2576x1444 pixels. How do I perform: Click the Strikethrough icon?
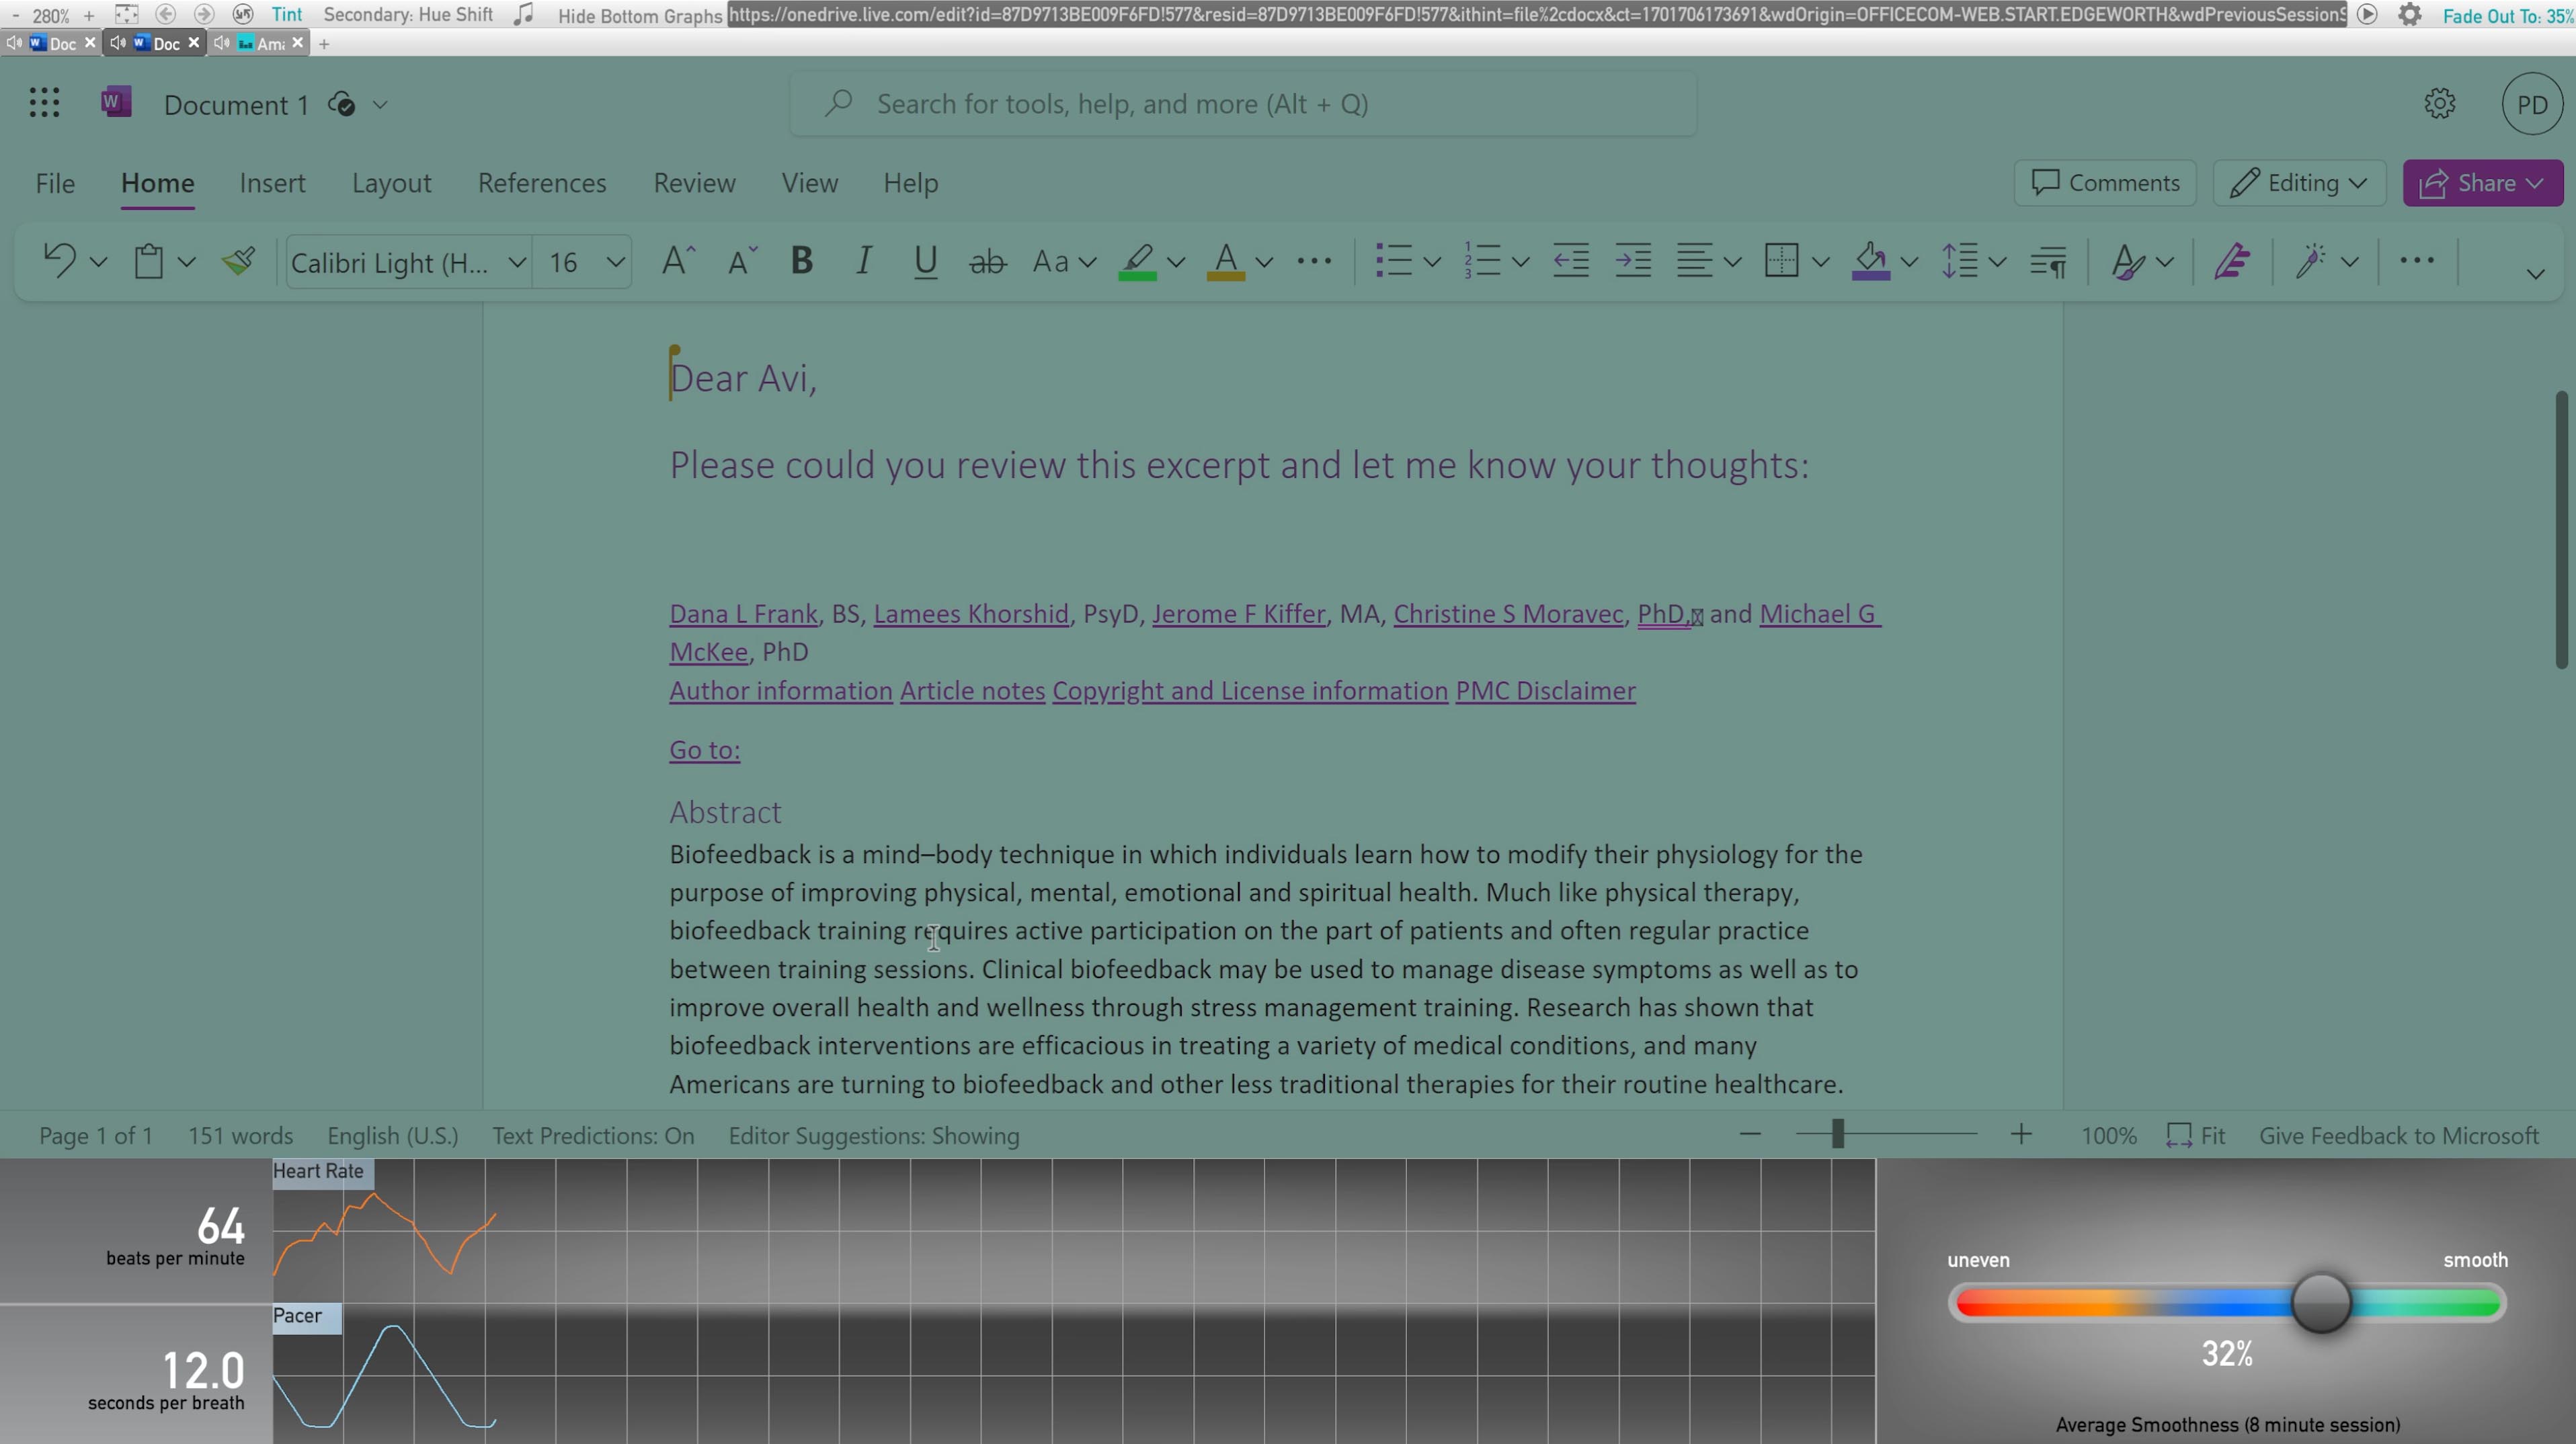(x=987, y=262)
